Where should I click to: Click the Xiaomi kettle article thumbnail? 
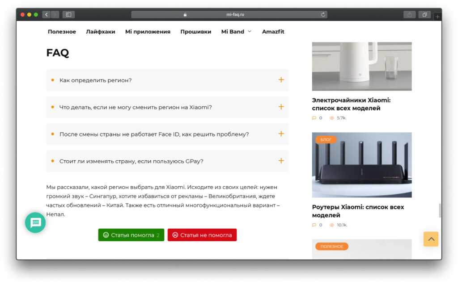coord(361,66)
